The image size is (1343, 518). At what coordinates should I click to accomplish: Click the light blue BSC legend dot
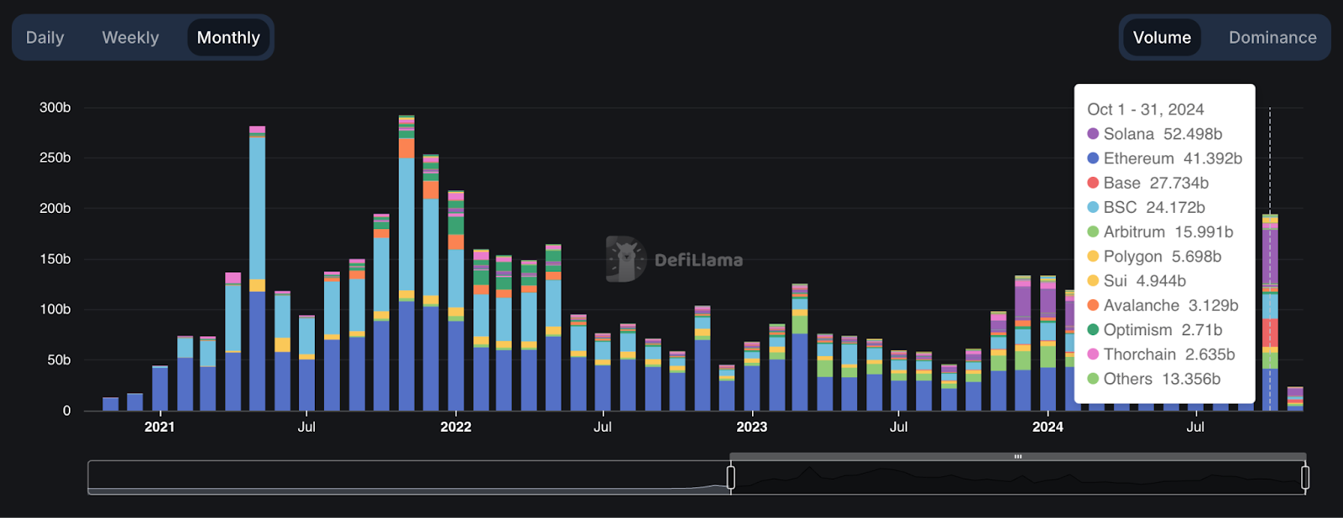[1093, 207]
